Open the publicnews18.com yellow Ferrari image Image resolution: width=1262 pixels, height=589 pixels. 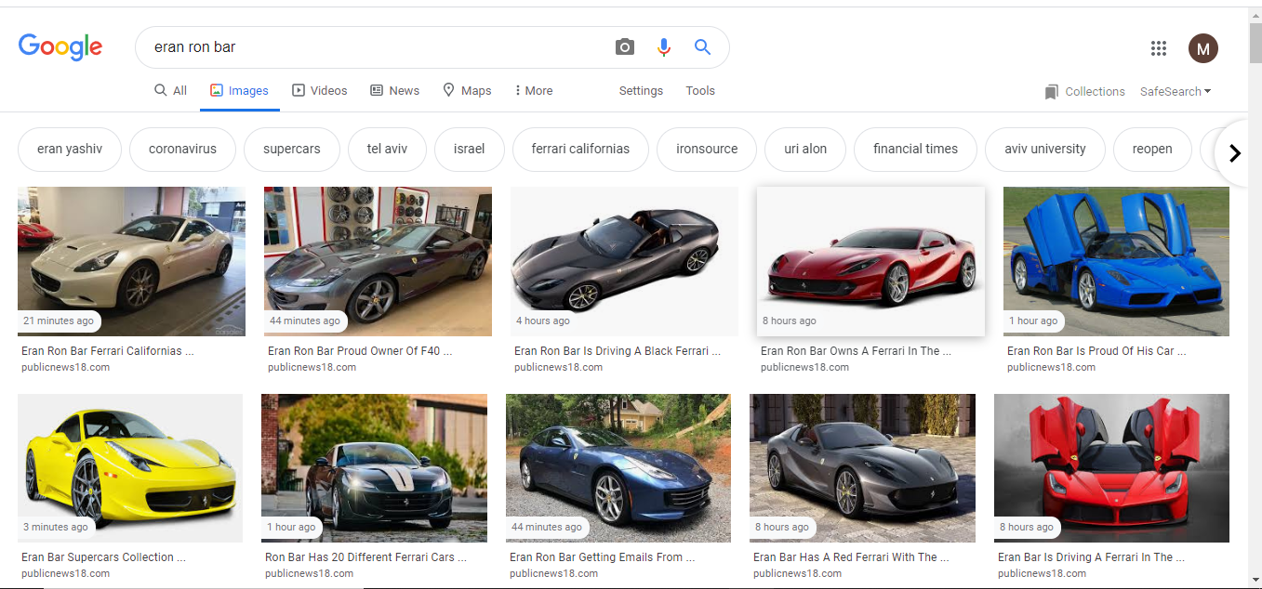129,467
